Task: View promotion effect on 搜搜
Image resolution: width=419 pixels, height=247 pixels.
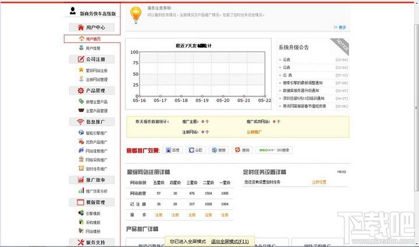Action: click(219, 150)
